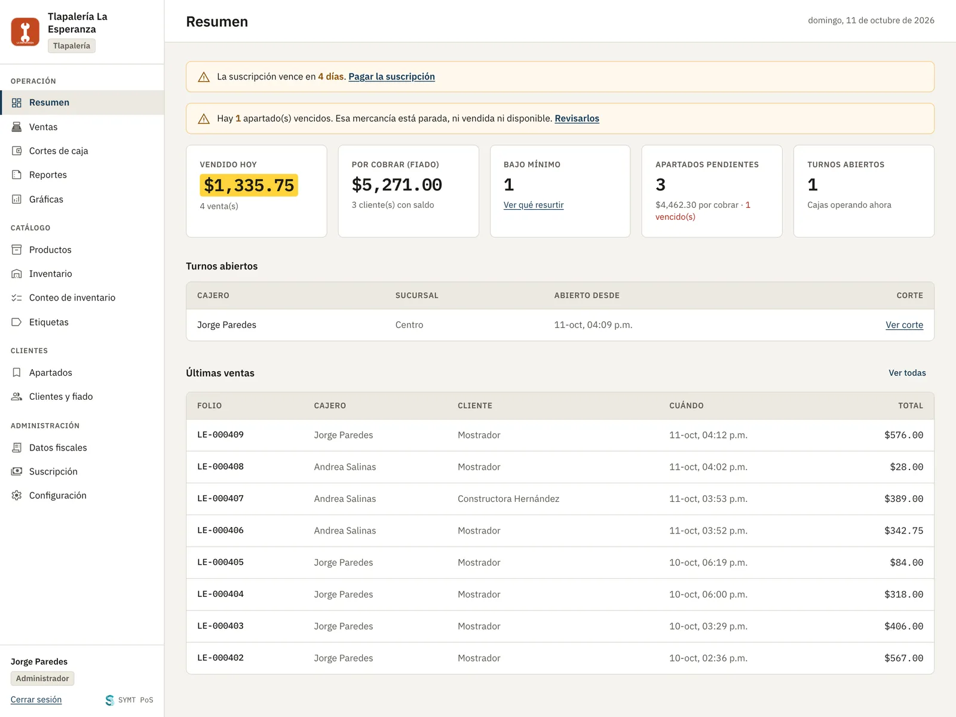Viewport: 956px width, 717px height.
Task: Click the Clientes y fiado people icon
Action: coord(17,396)
